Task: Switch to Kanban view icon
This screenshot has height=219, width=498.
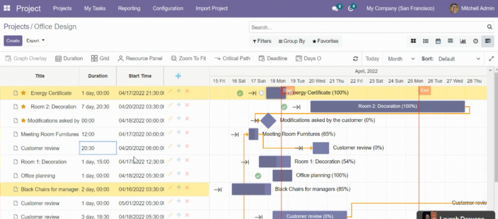Action: tap(413, 41)
